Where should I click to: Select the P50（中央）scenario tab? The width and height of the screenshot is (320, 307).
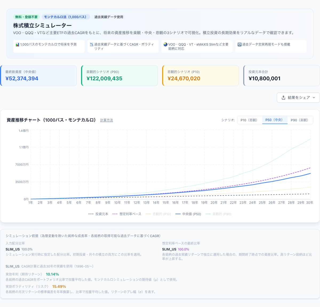[x=275, y=120]
